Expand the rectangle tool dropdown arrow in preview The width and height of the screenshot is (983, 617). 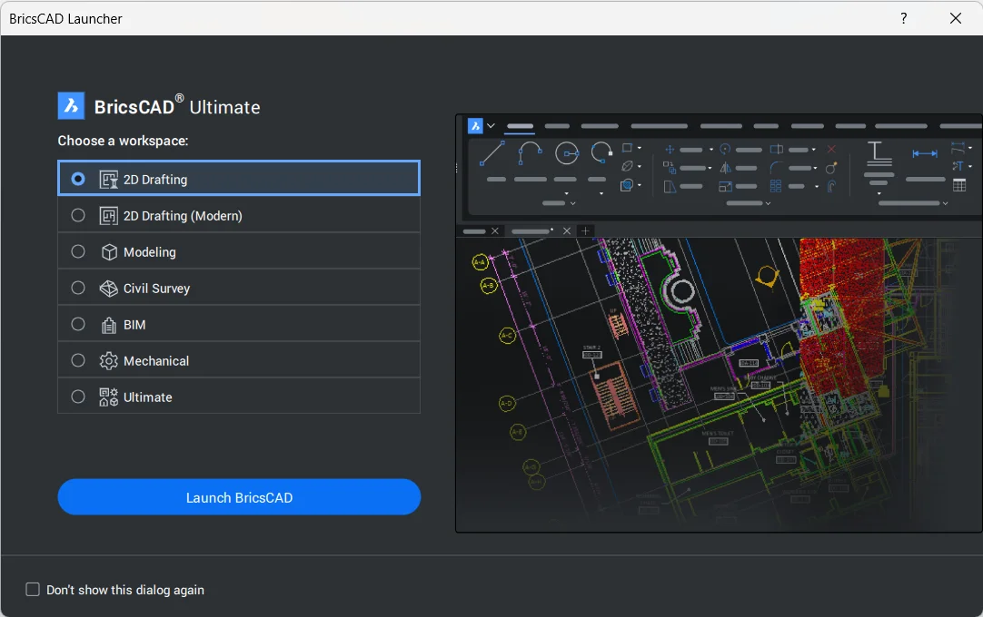(640, 148)
